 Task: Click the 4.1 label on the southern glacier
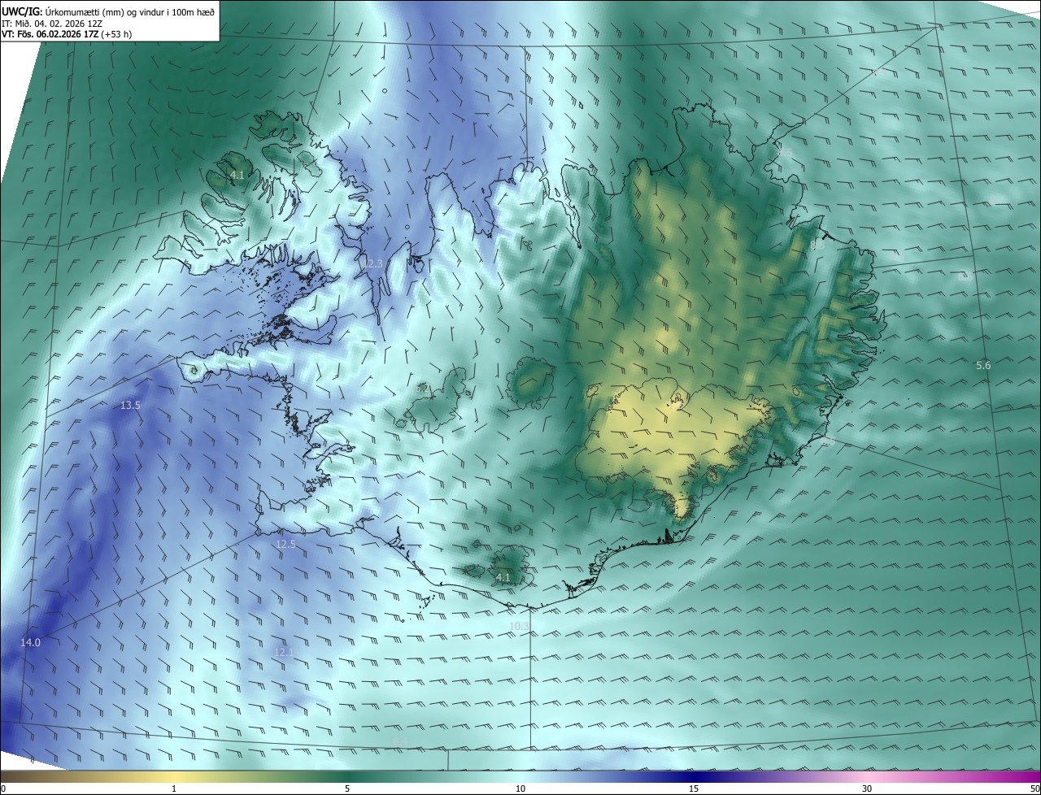(503, 577)
